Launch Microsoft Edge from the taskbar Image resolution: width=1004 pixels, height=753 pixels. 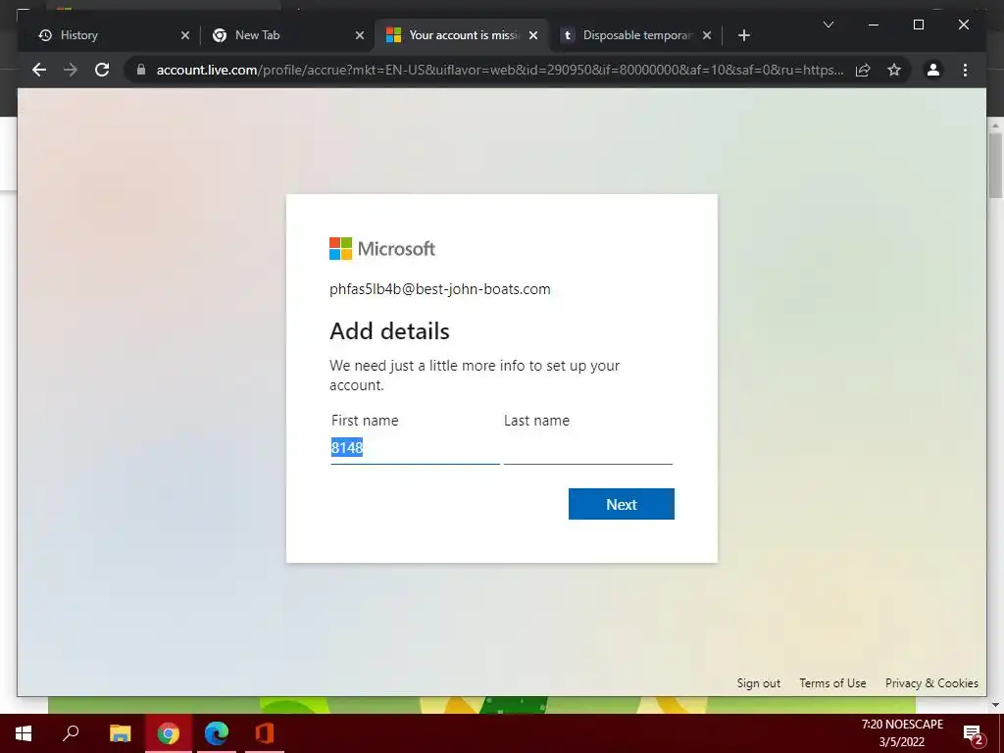pyautogui.click(x=217, y=733)
